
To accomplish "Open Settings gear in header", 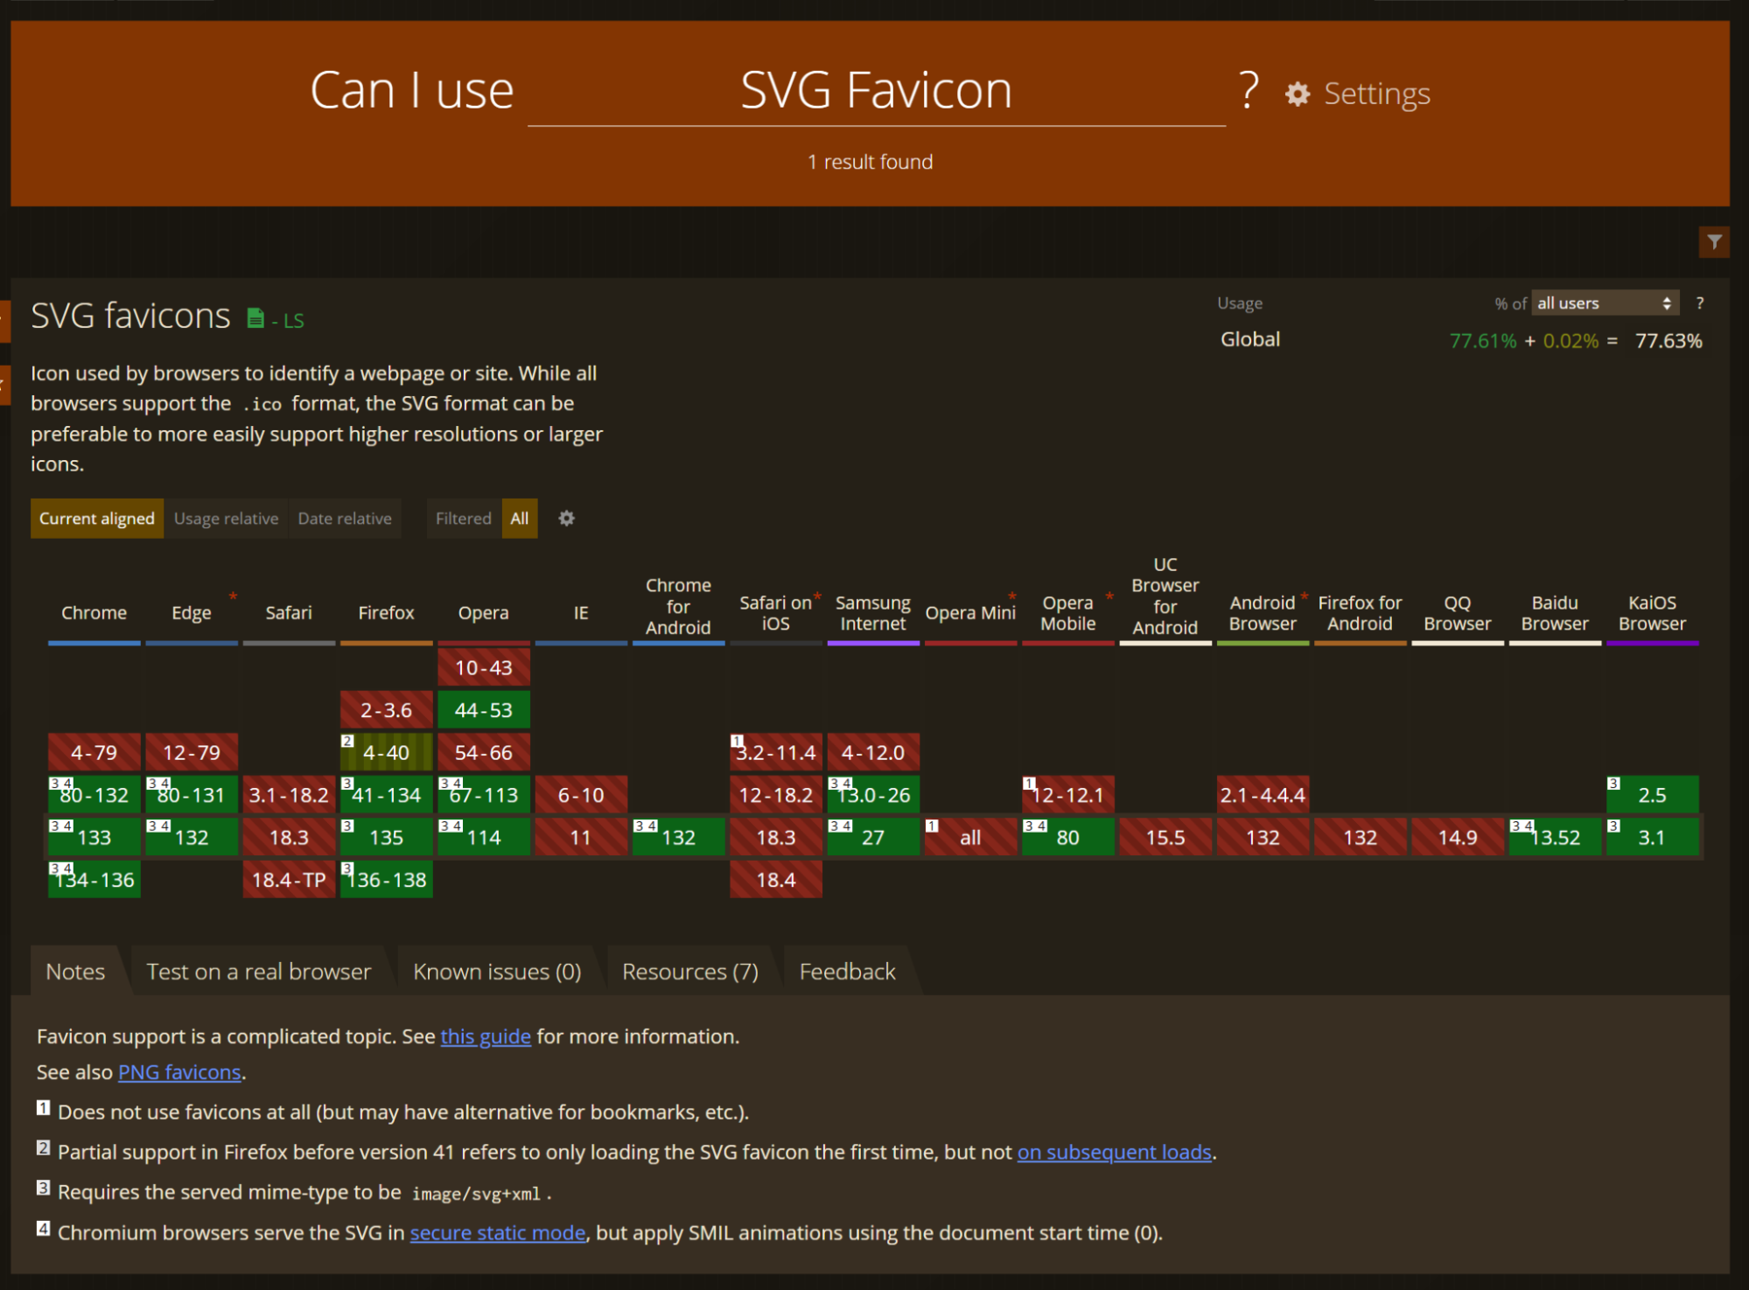I will tap(1357, 94).
